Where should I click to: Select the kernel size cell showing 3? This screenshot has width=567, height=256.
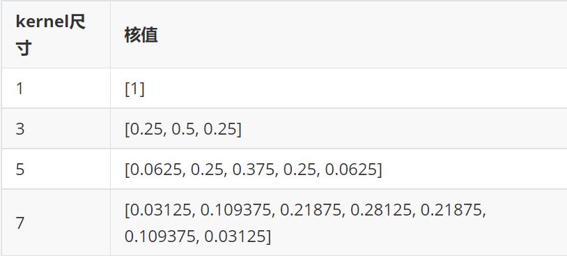pyautogui.click(x=56, y=128)
